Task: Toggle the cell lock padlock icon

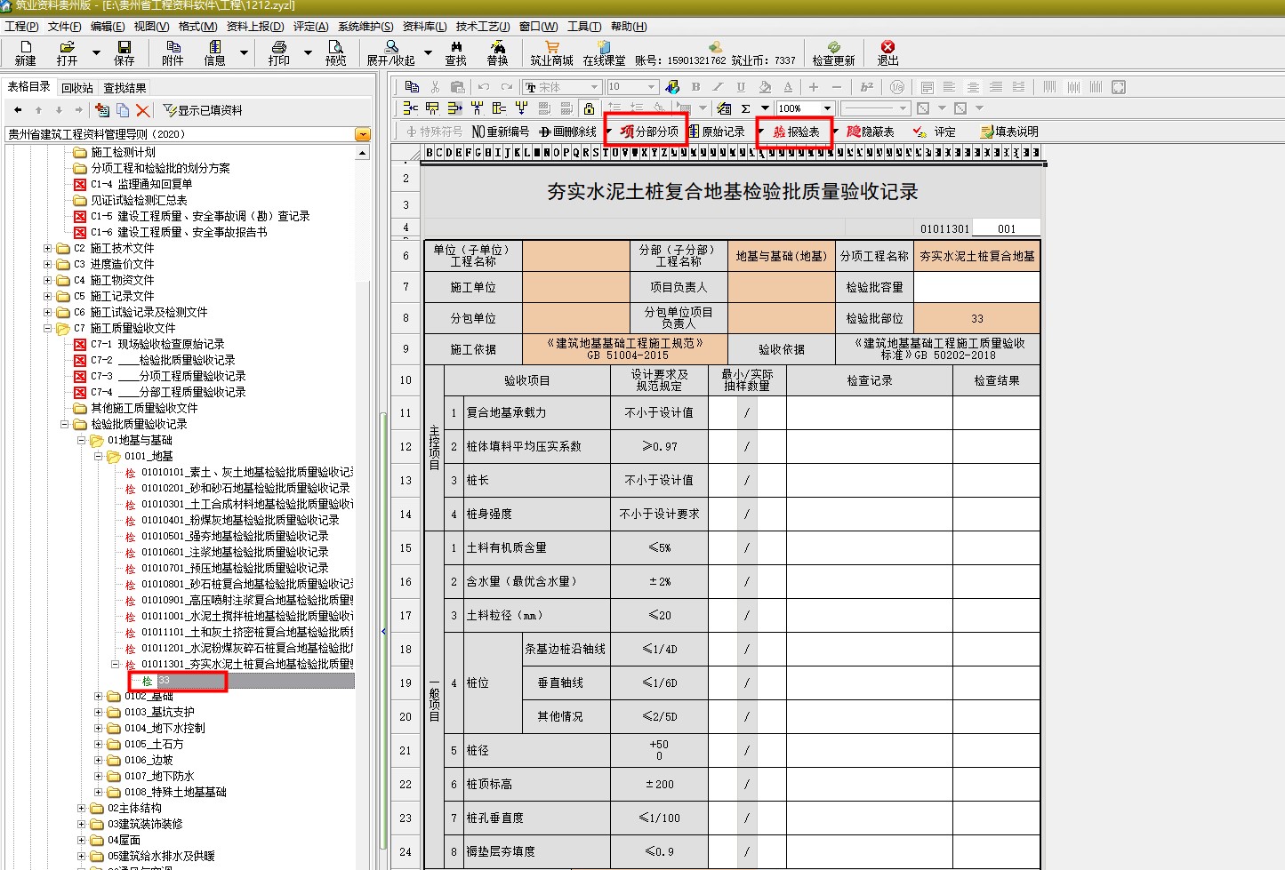Action: click(x=589, y=108)
